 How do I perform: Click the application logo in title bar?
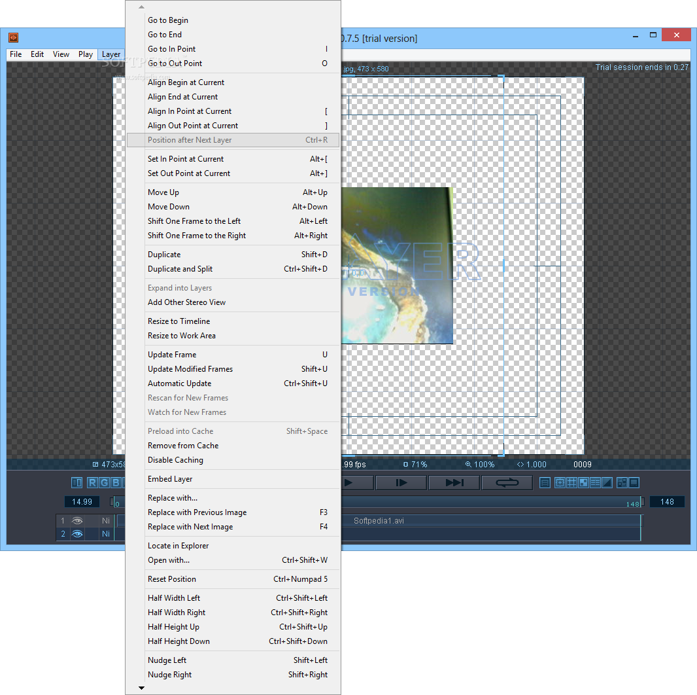coord(13,37)
